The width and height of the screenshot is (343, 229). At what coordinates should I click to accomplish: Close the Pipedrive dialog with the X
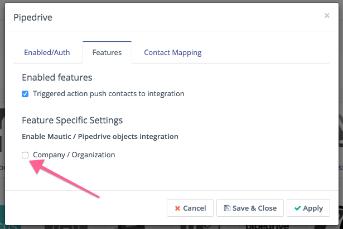[x=327, y=16]
